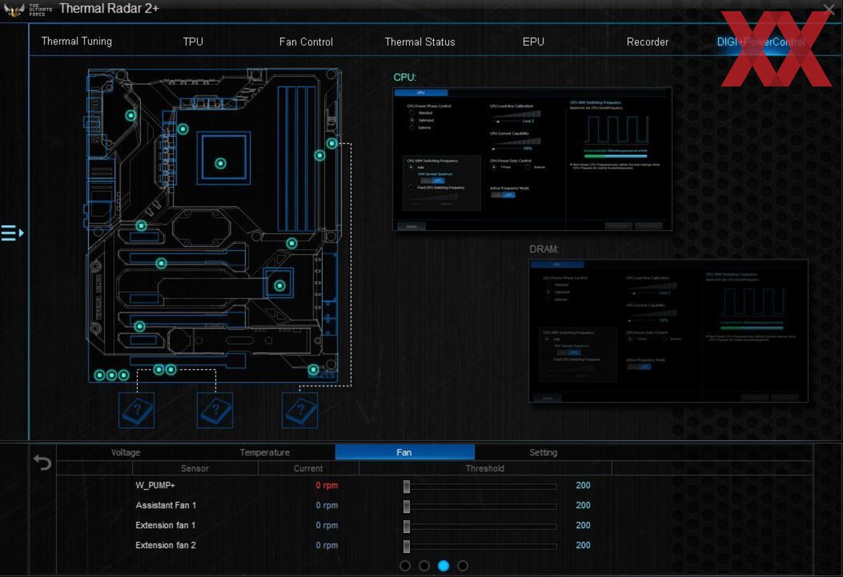
Task: Select the topmost sensor dot right of the memory slots
Action: click(x=332, y=143)
